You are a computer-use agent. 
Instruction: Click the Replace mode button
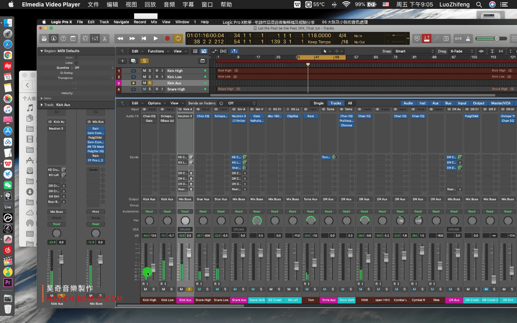[x=417, y=38]
